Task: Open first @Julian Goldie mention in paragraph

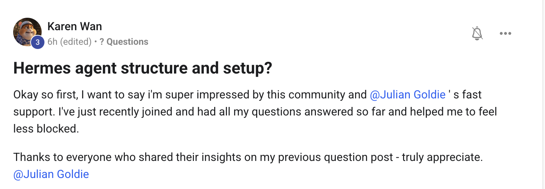Action: (x=408, y=95)
